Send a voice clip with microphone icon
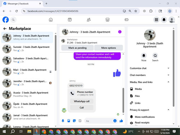The width and height of the screenshot is (180, 135). [x=63, y=121]
